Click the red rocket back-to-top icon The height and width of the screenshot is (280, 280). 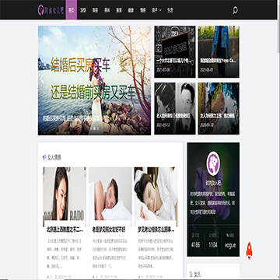point(249,250)
